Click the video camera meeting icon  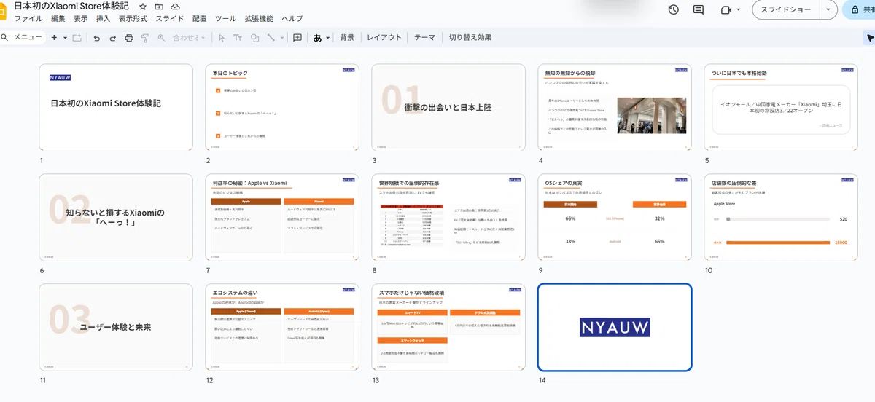pyautogui.click(x=726, y=9)
